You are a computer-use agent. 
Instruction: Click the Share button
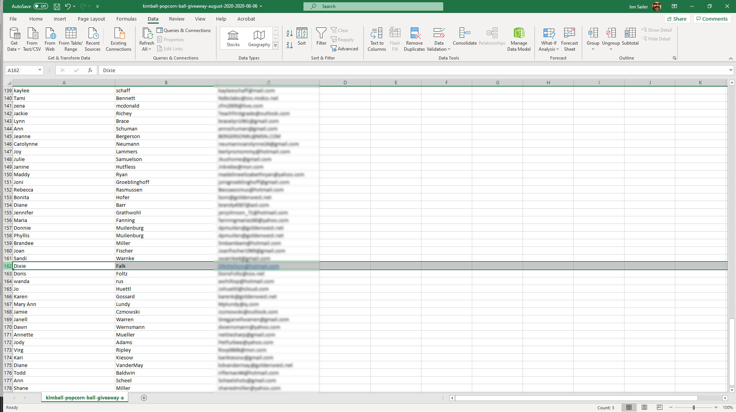pos(677,19)
